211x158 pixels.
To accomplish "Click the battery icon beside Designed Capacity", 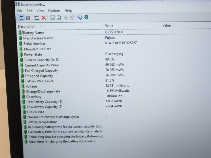I will [22, 76].
